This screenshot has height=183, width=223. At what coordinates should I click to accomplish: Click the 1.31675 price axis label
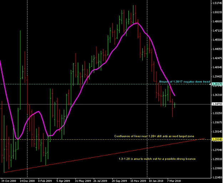pos(217,122)
